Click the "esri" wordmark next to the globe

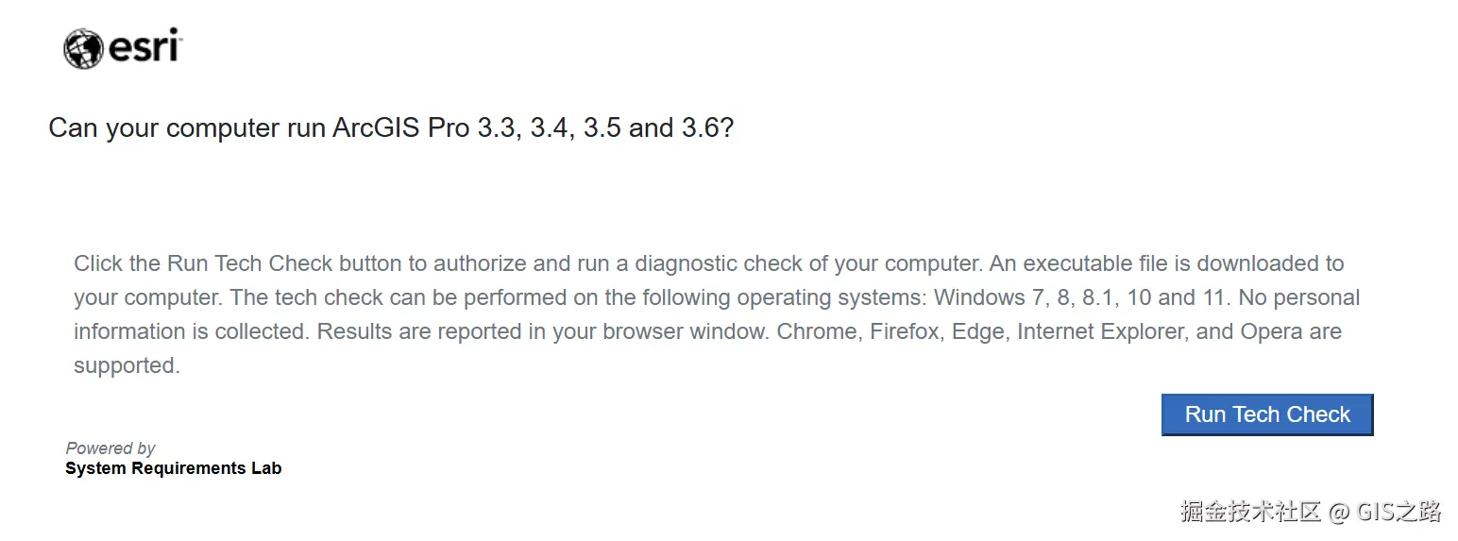(x=144, y=45)
